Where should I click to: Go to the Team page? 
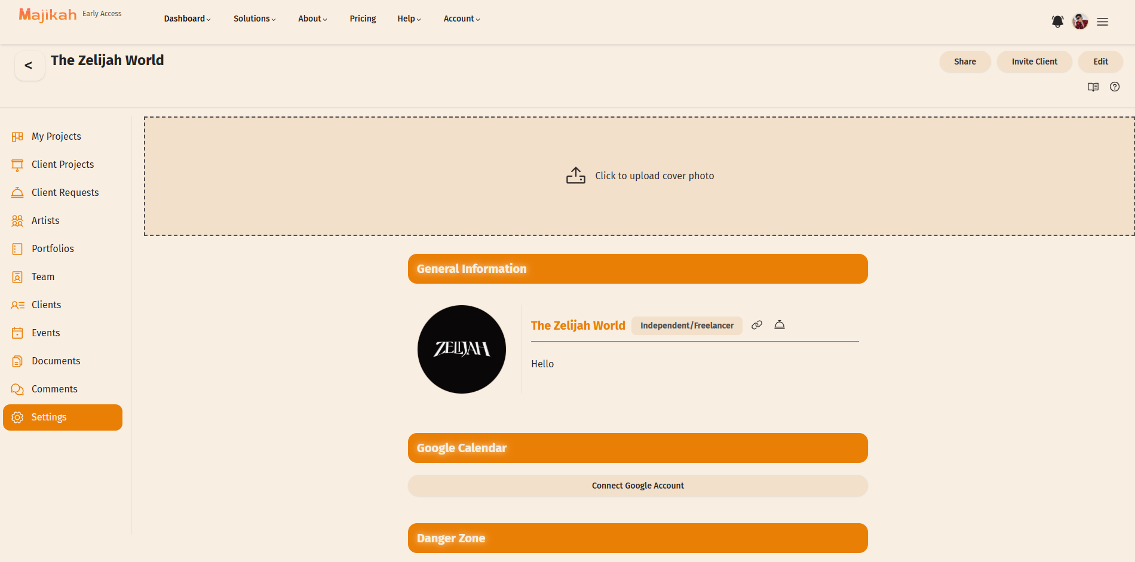pyautogui.click(x=63, y=277)
